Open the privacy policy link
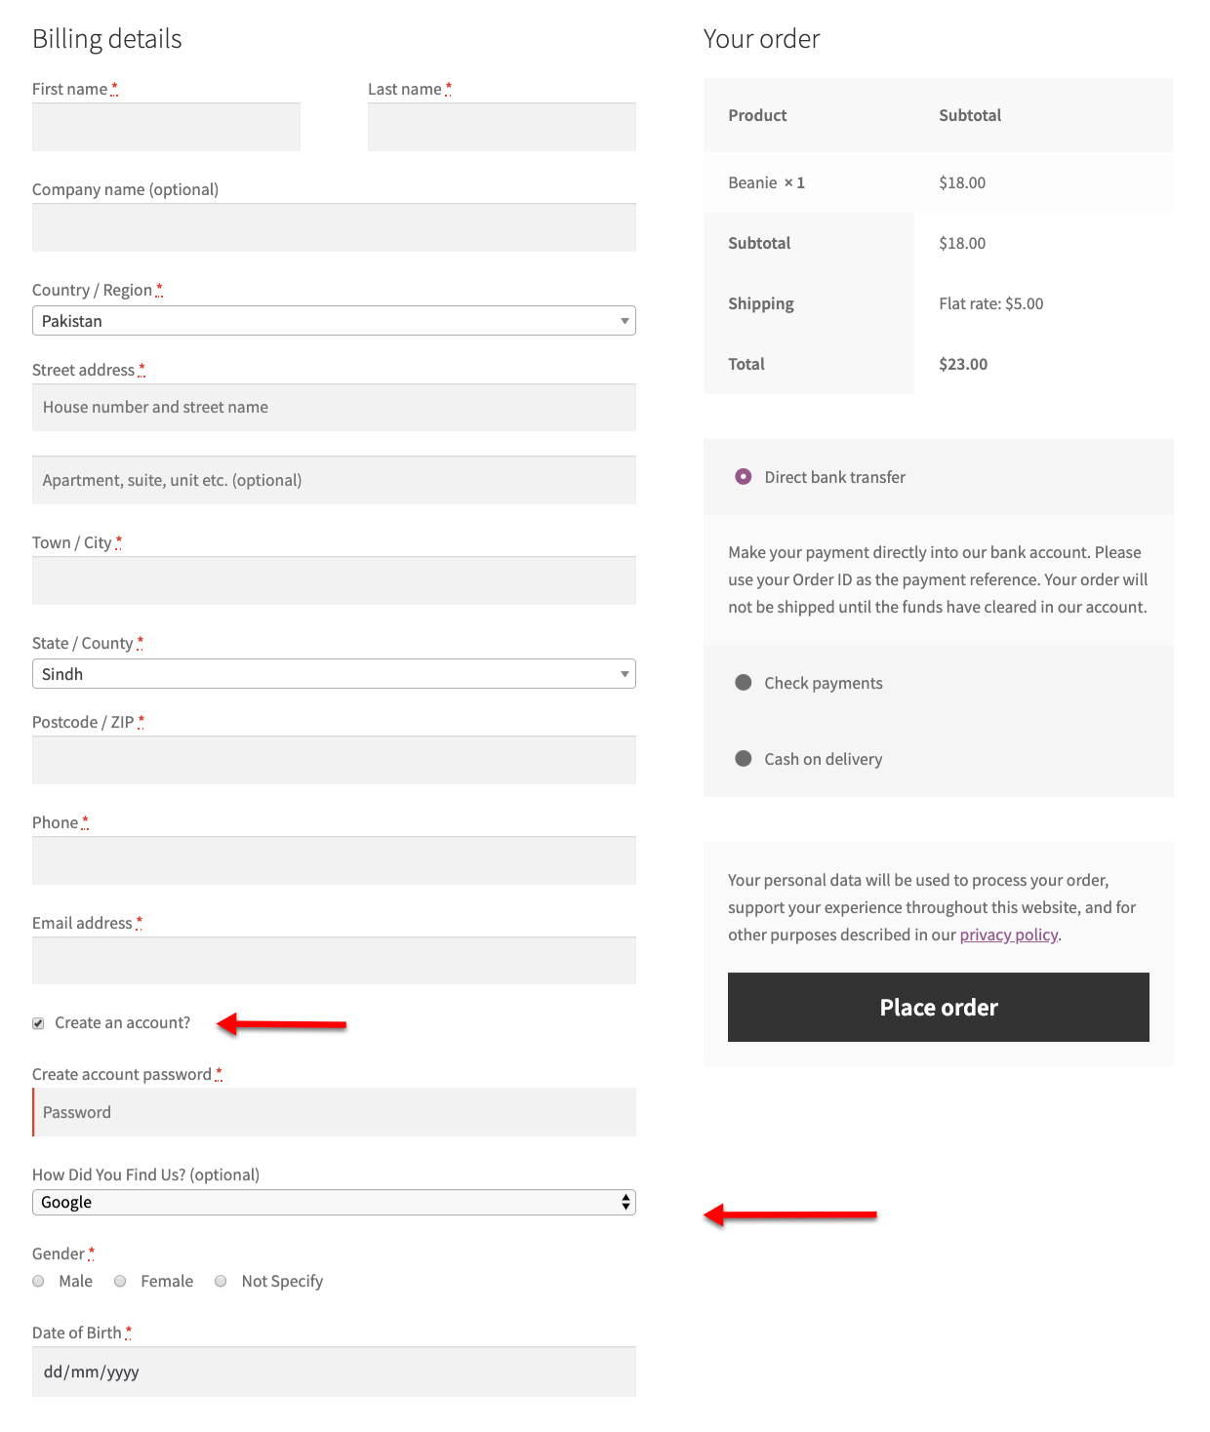Image resolution: width=1210 pixels, height=1432 pixels. (1009, 935)
